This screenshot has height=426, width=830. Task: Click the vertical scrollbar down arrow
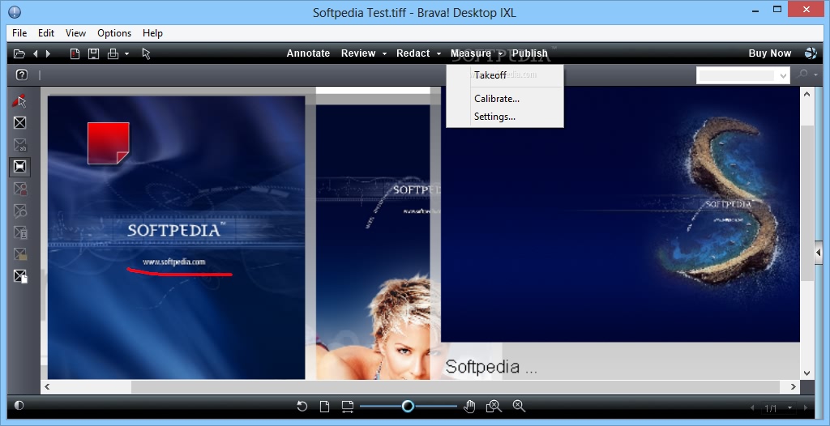[x=806, y=373]
